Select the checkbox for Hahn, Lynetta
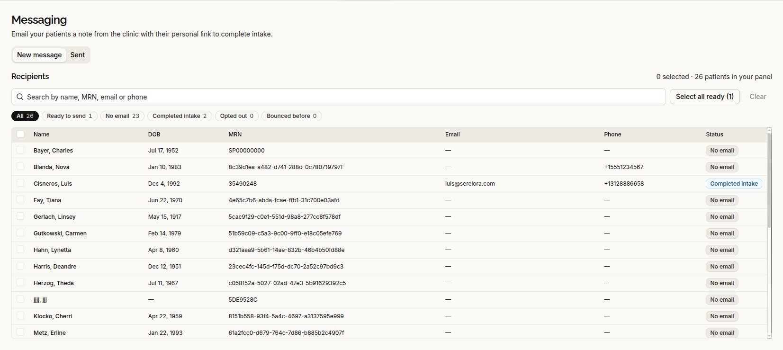Viewport: 783px width, 350px height. click(x=20, y=250)
